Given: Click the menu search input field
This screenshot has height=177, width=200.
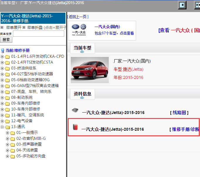Looking at the screenshot, I should click(x=38, y=34).
